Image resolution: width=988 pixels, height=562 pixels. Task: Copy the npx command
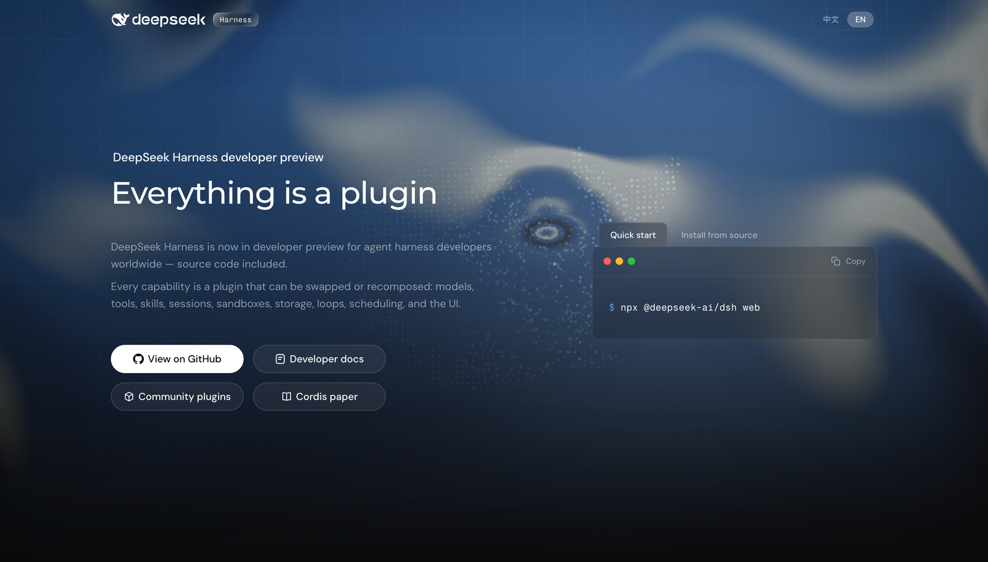point(848,261)
